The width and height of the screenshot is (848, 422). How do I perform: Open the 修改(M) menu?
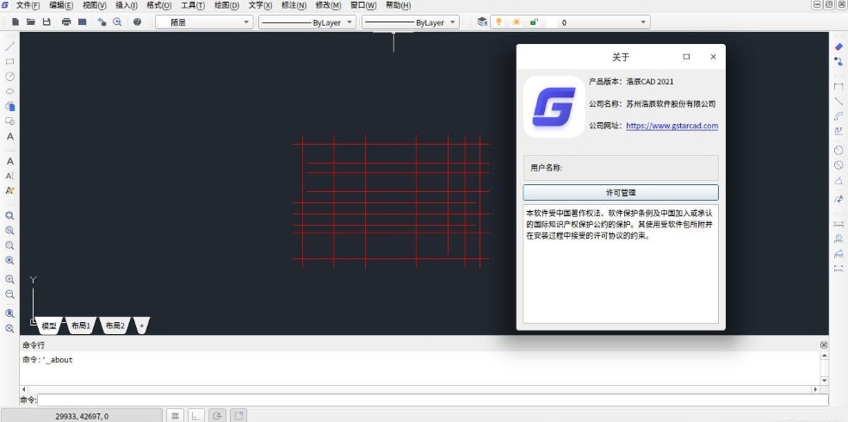[328, 5]
